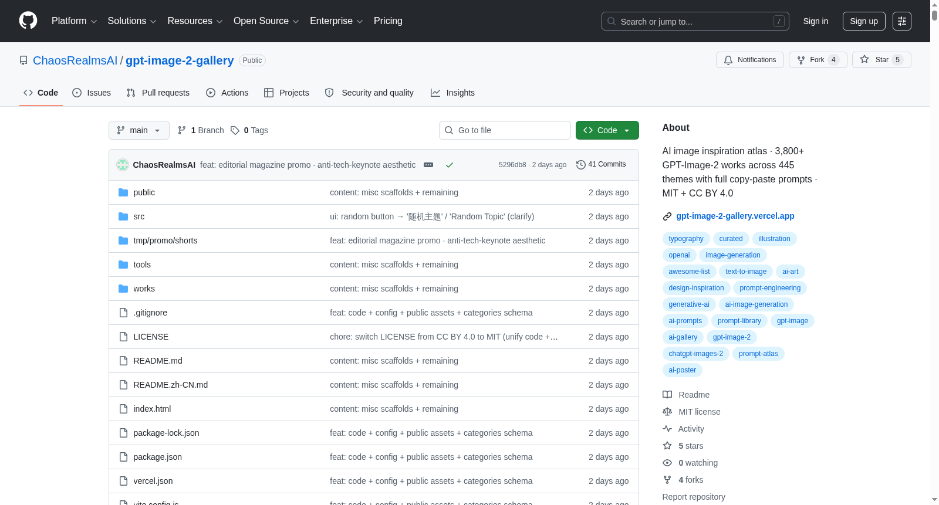Viewport: 939px width, 505px height.
Task: Click the link icon beside vercel.app URL
Action: pyautogui.click(x=667, y=216)
